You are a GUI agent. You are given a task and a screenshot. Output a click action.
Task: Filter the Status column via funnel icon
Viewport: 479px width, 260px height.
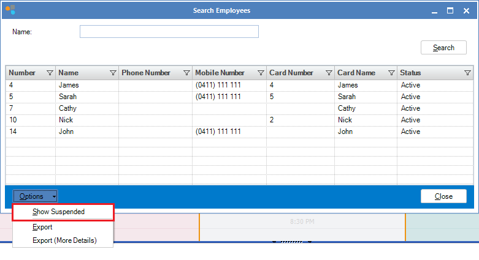(x=467, y=73)
